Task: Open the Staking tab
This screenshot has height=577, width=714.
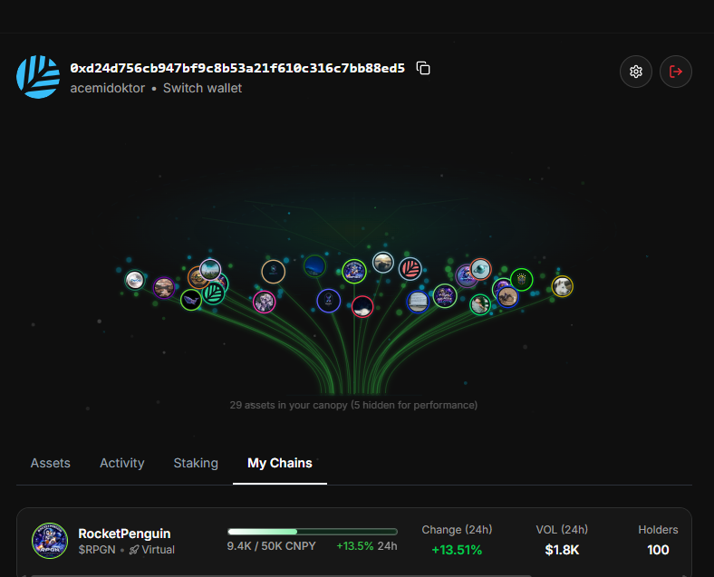Action: 196,463
